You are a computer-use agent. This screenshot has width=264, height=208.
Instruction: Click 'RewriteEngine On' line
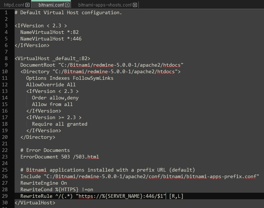[x=44, y=183]
